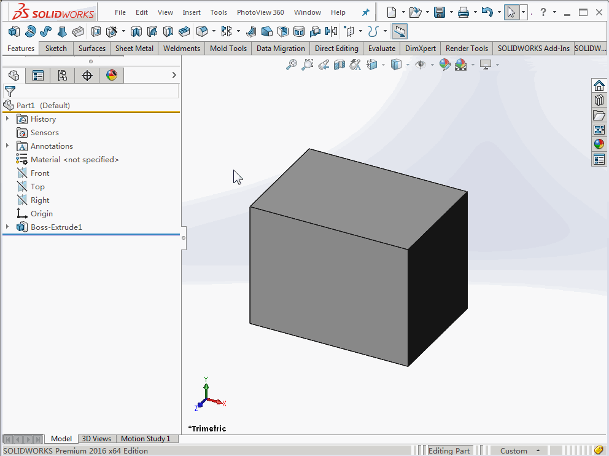Click the Print button
Image resolution: width=609 pixels, height=456 pixels.
coord(464,12)
